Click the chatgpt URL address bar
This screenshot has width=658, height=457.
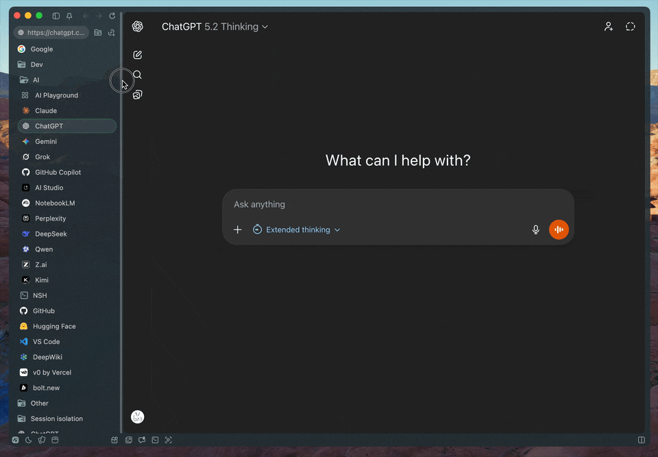[51, 32]
